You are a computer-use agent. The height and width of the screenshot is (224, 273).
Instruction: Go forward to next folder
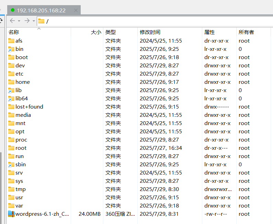click(27, 21)
